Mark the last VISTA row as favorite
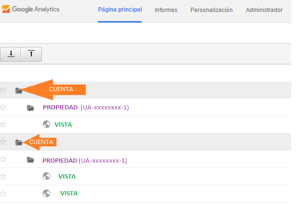 3,193
